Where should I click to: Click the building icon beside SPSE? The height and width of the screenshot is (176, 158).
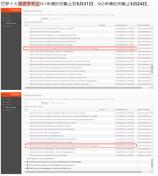(27, 168)
